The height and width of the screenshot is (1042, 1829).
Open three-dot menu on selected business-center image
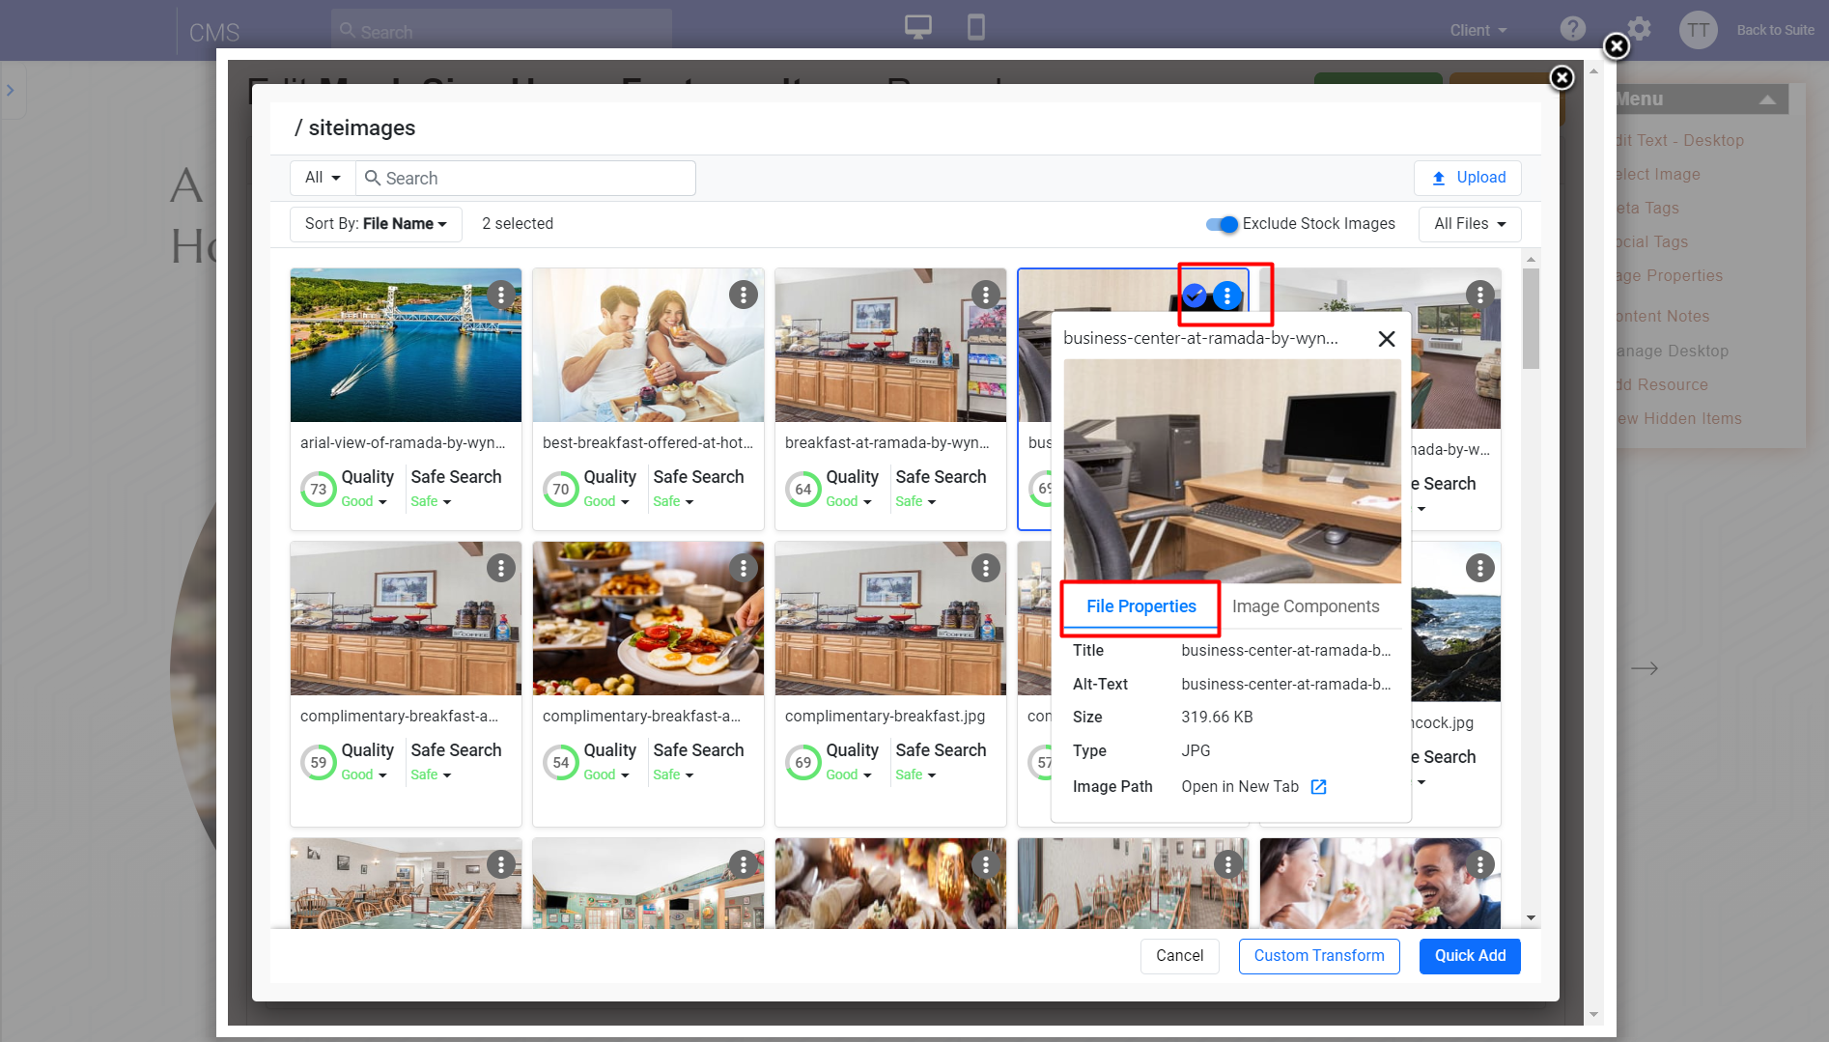point(1227,296)
